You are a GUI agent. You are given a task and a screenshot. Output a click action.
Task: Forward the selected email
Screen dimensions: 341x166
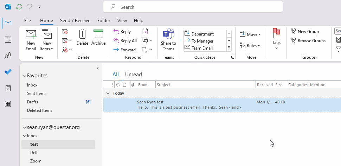(x=124, y=50)
